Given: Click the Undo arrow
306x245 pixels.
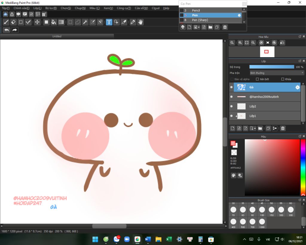Looking at the screenshot, I should [x=7, y=30].
